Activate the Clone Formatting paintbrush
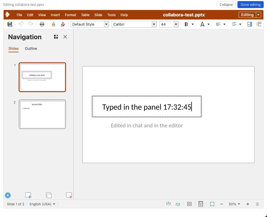Viewport: 267px width, 217px height. [53, 24]
